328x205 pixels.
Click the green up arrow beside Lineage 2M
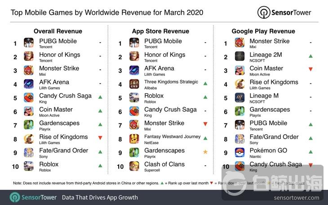coord(310,56)
